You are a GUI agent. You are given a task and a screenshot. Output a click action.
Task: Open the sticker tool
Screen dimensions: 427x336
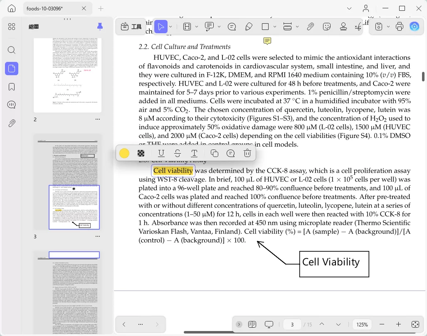click(326, 27)
